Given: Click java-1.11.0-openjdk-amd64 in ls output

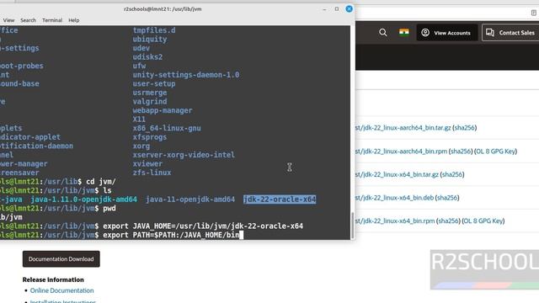Looking at the screenshot, I should pos(83,199).
